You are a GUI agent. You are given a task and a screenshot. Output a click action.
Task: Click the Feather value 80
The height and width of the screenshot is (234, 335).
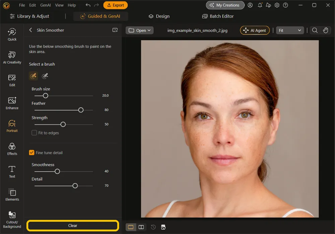(x=107, y=110)
